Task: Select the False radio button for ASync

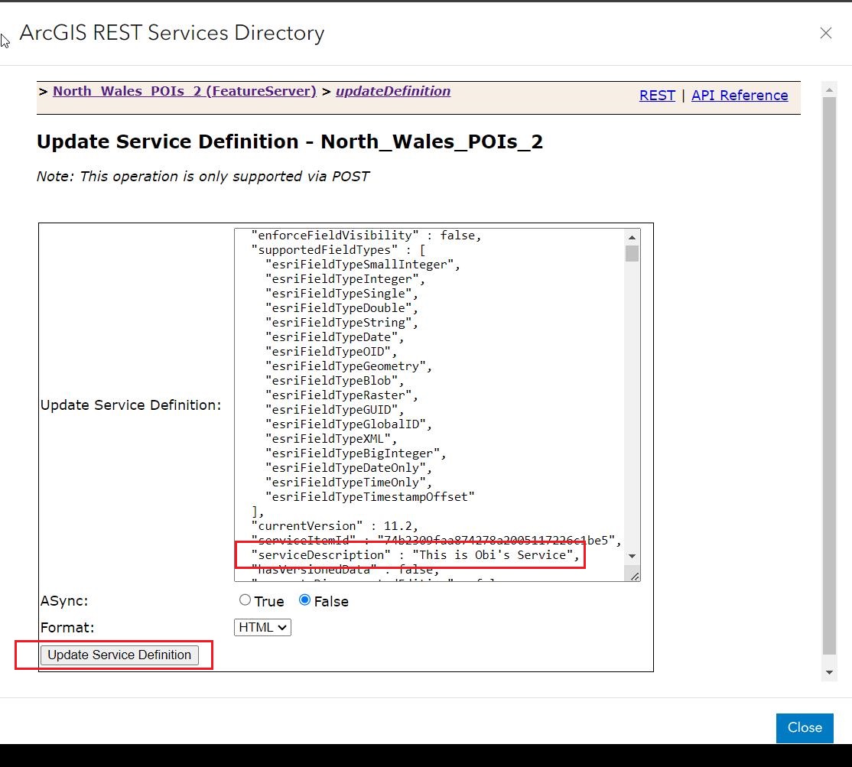Action: pos(304,600)
